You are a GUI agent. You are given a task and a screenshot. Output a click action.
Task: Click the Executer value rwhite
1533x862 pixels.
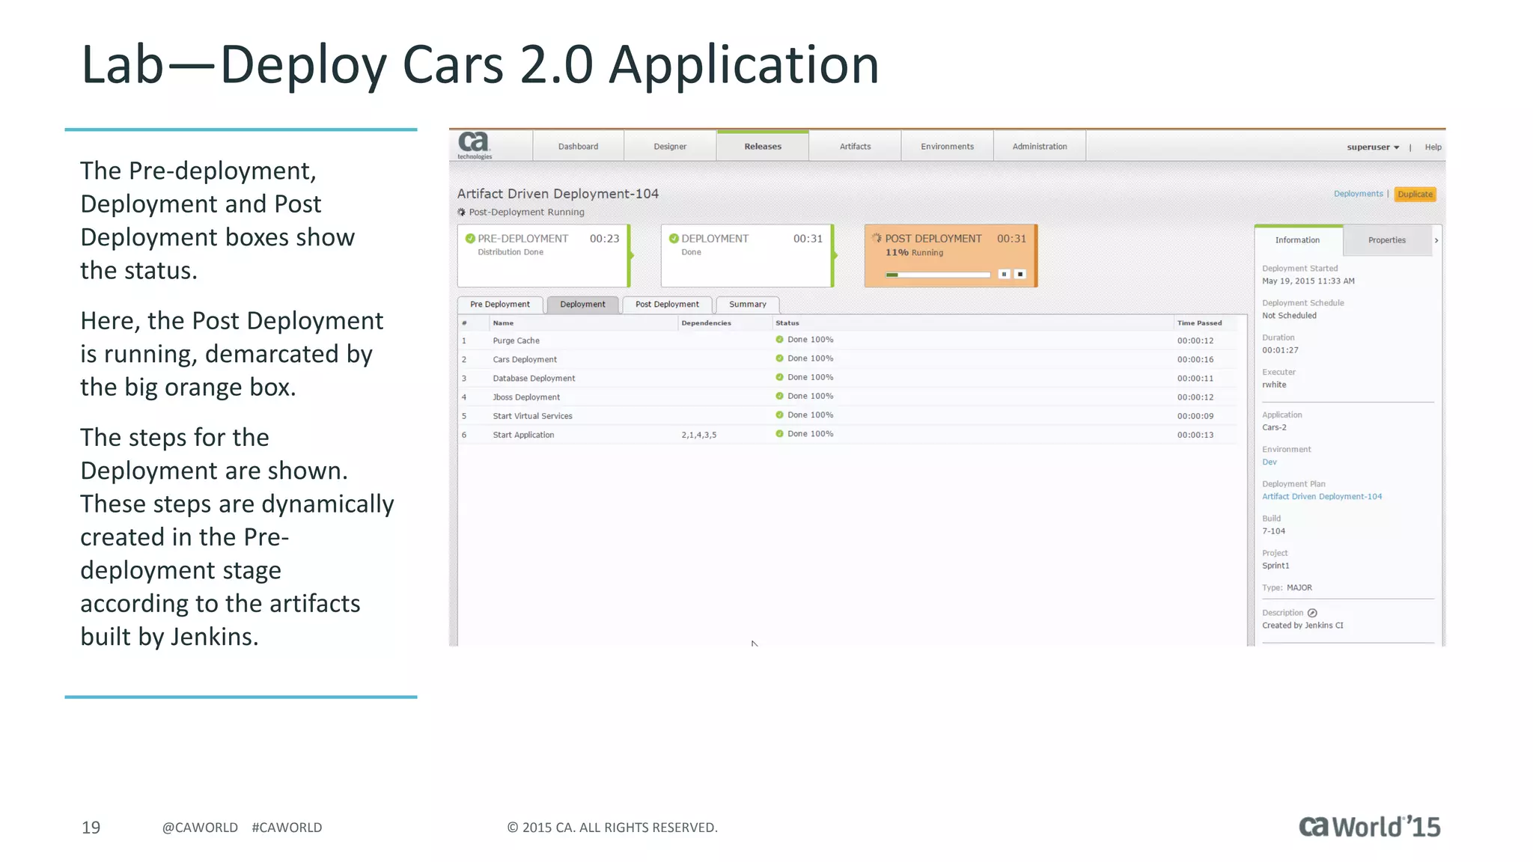1274,385
